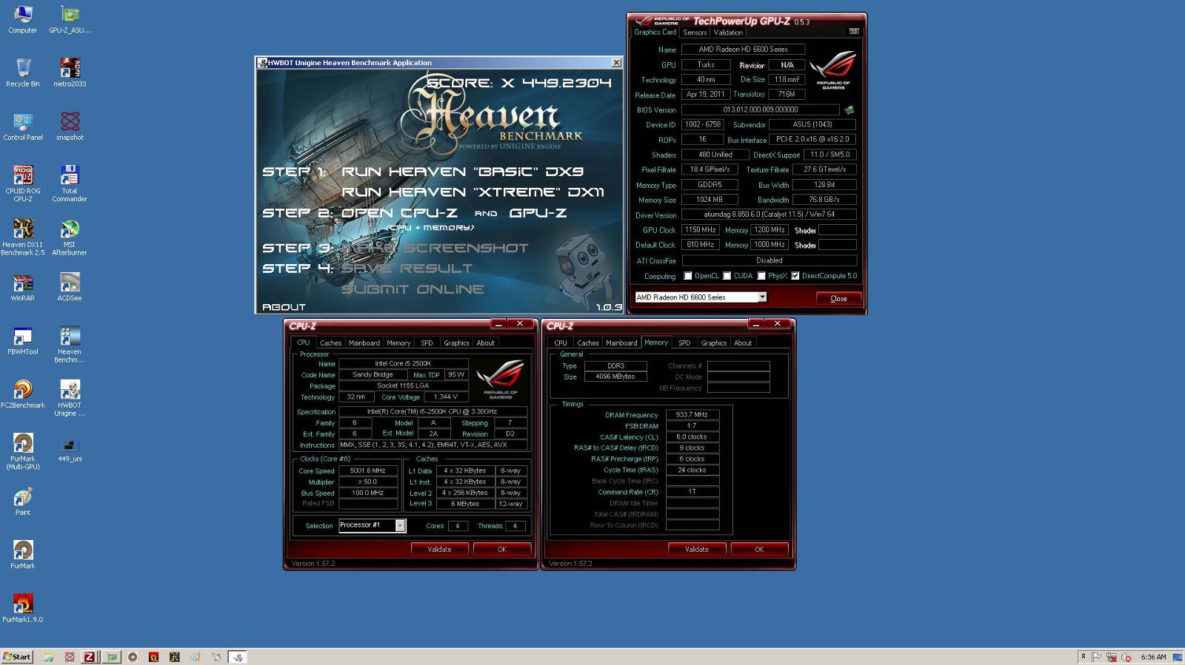Click the network tray icon
1185x665 pixels.
[1112, 657]
